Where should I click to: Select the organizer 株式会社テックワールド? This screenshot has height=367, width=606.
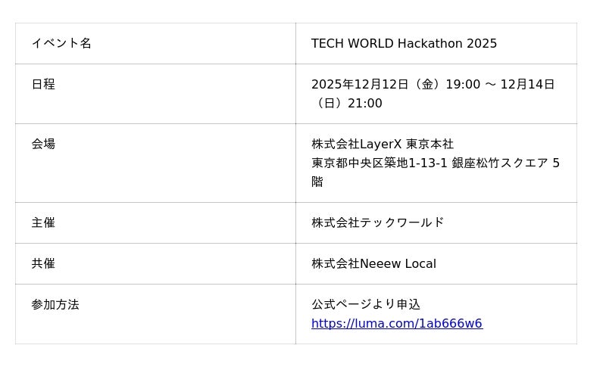(x=377, y=223)
